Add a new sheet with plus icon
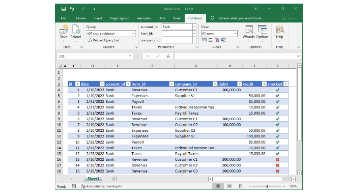 coord(114,179)
